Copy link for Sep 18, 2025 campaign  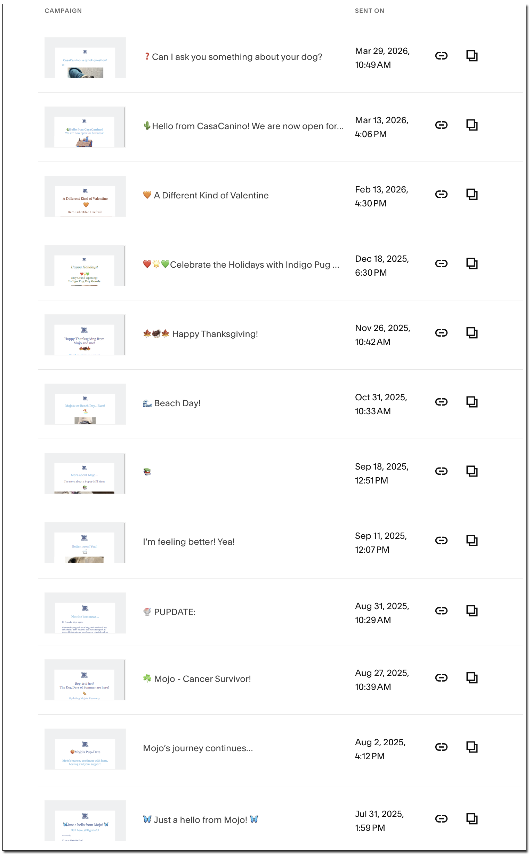click(441, 471)
